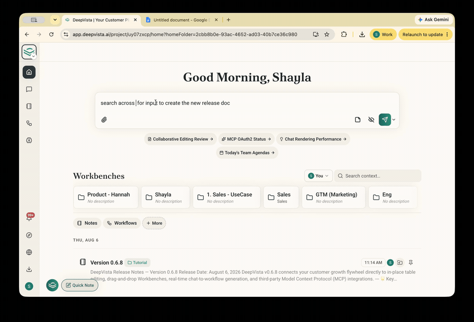
Task: Bookmark this page with star icon
Action: [327, 35]
